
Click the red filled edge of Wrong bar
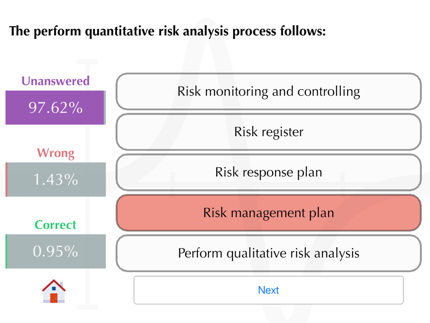click(6, 179)
